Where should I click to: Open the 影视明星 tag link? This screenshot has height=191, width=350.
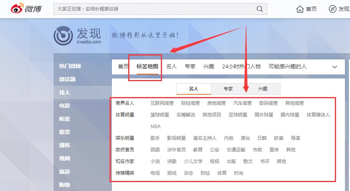[177, 138]
